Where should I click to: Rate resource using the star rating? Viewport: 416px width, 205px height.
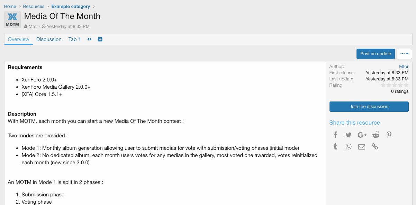[x=395, y=85]
